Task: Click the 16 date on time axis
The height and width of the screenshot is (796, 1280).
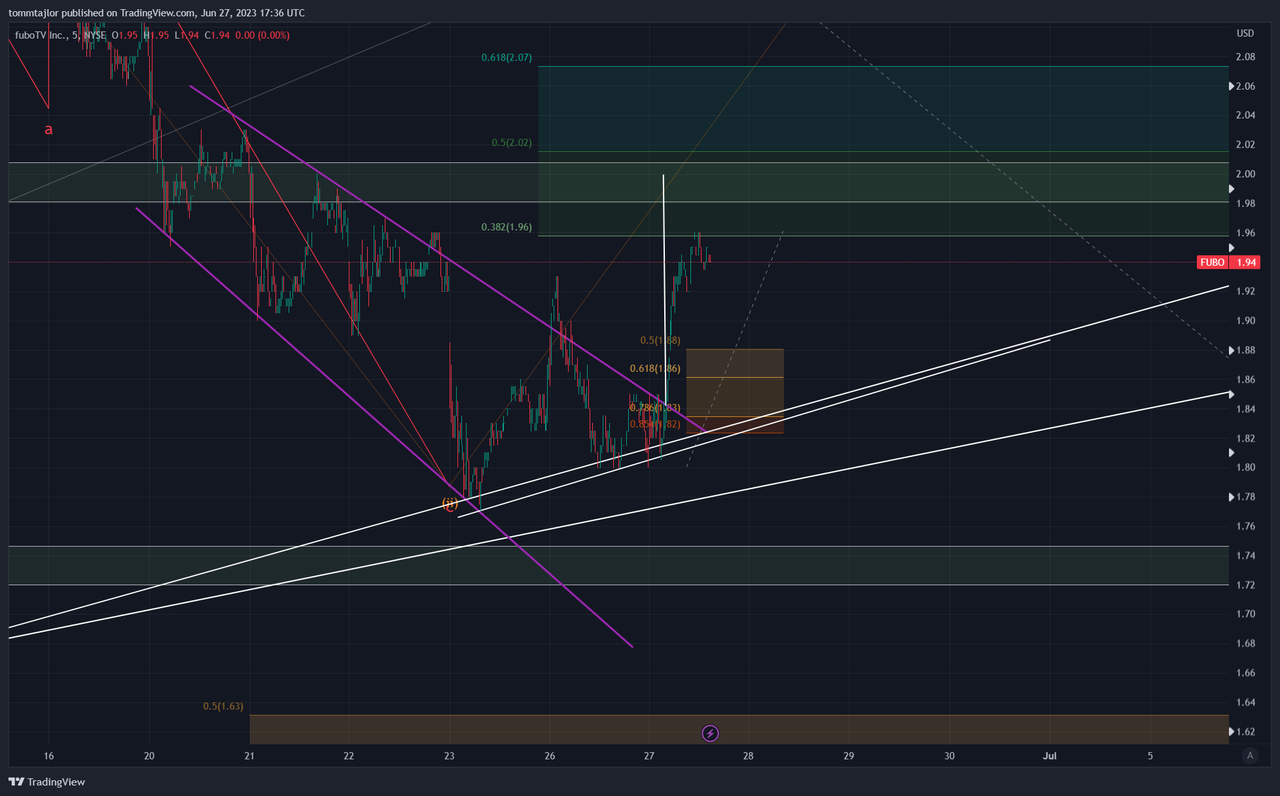Action: pyautogui.click(x=48, y=756)
